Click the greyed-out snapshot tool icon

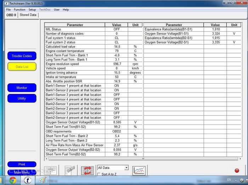(70, 170)
